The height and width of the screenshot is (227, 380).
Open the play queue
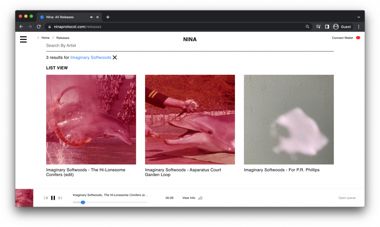click(x=347, y=198)
